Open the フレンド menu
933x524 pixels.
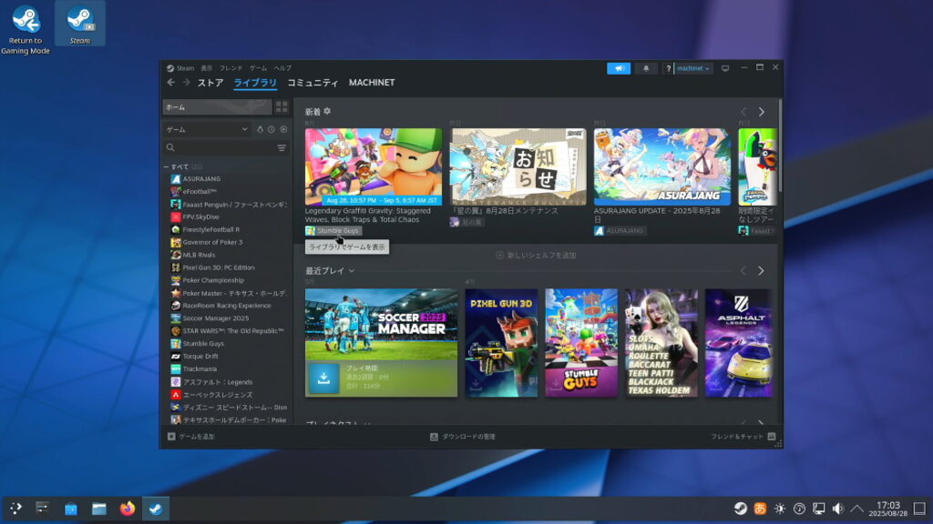[x=231, y=68]
